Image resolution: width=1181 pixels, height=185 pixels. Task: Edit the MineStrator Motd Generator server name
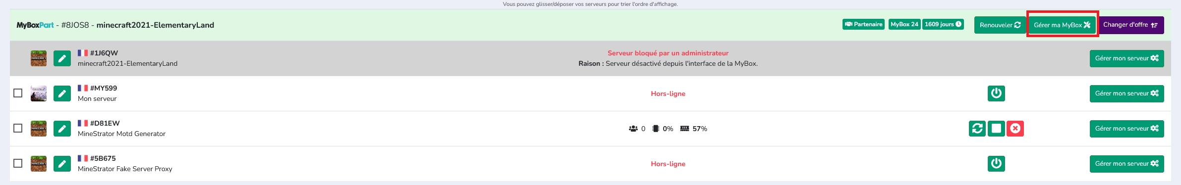click(x=62, y=129)
